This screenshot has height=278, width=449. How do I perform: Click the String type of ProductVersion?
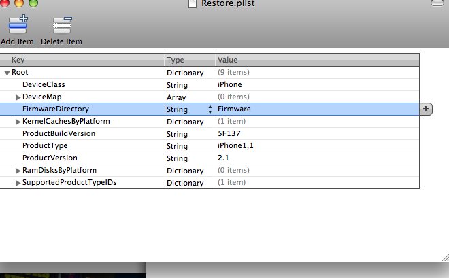coord(178,158)
